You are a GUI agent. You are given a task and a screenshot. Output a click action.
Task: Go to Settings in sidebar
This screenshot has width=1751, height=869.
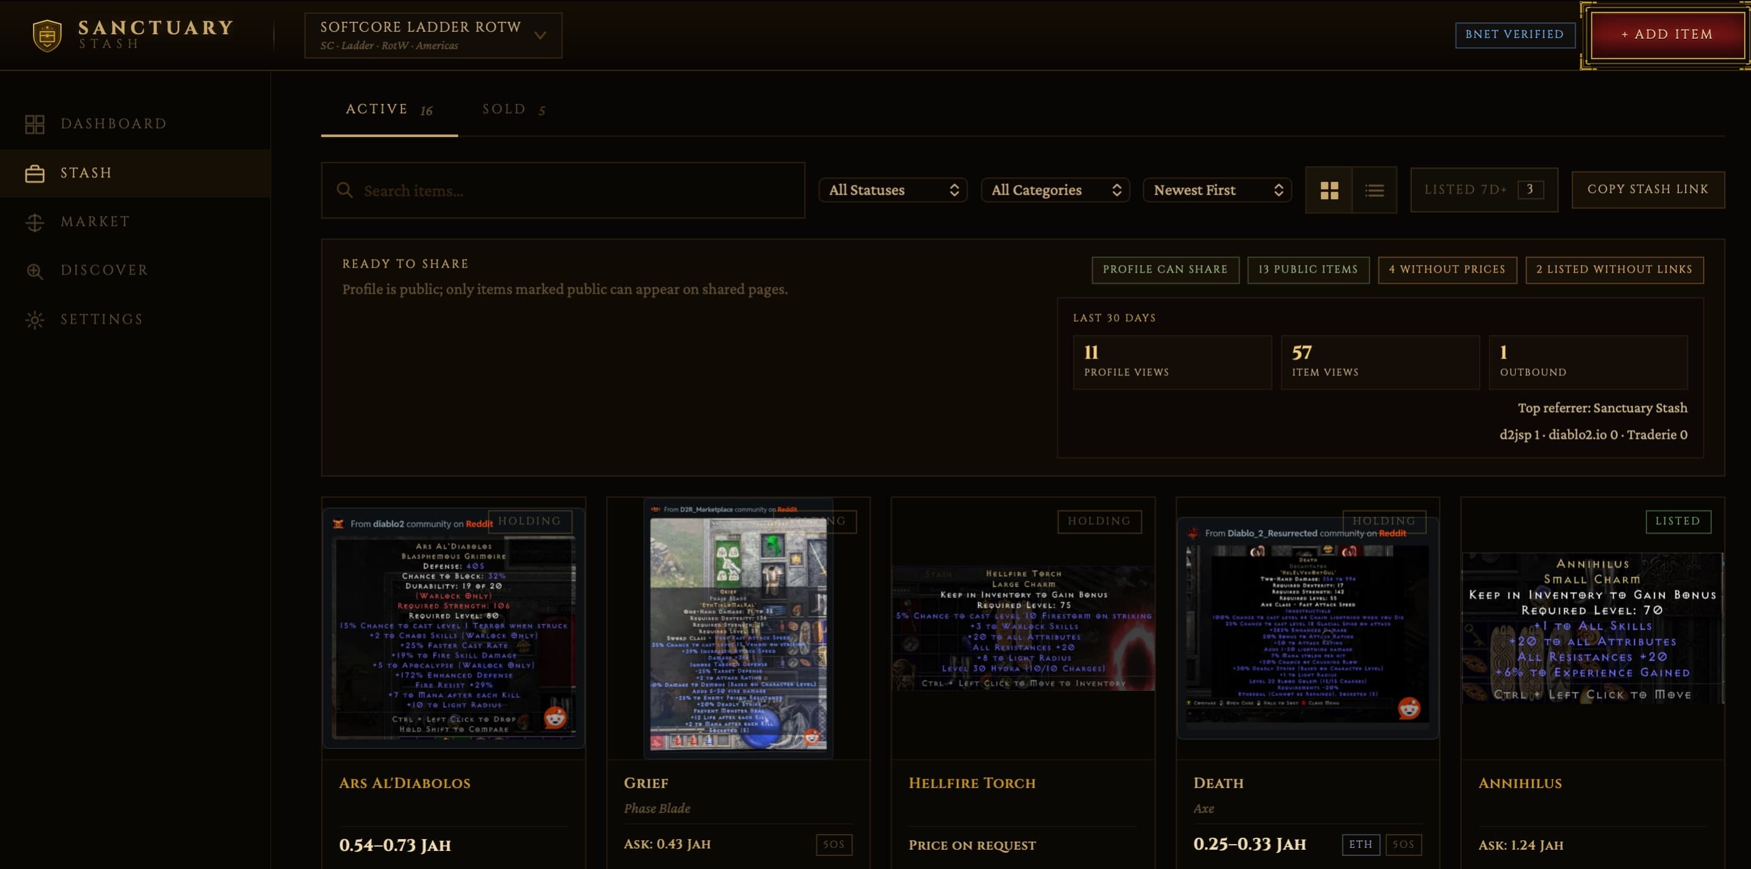click(135, 319)
